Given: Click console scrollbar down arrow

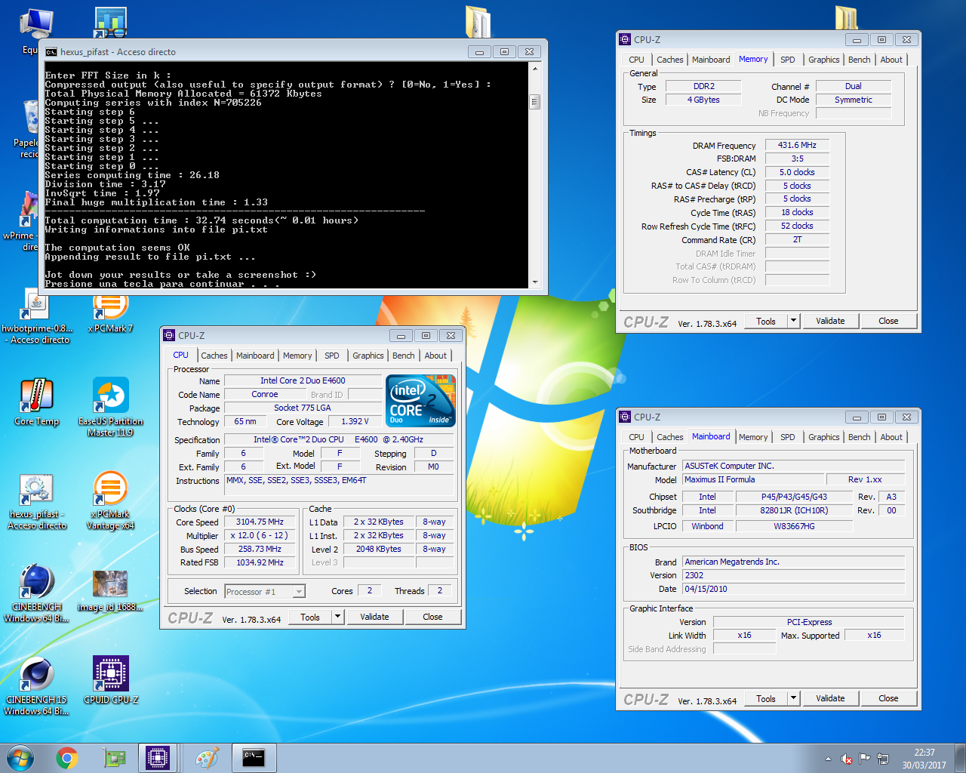Looking at the screenshot, I should (535, 282).
